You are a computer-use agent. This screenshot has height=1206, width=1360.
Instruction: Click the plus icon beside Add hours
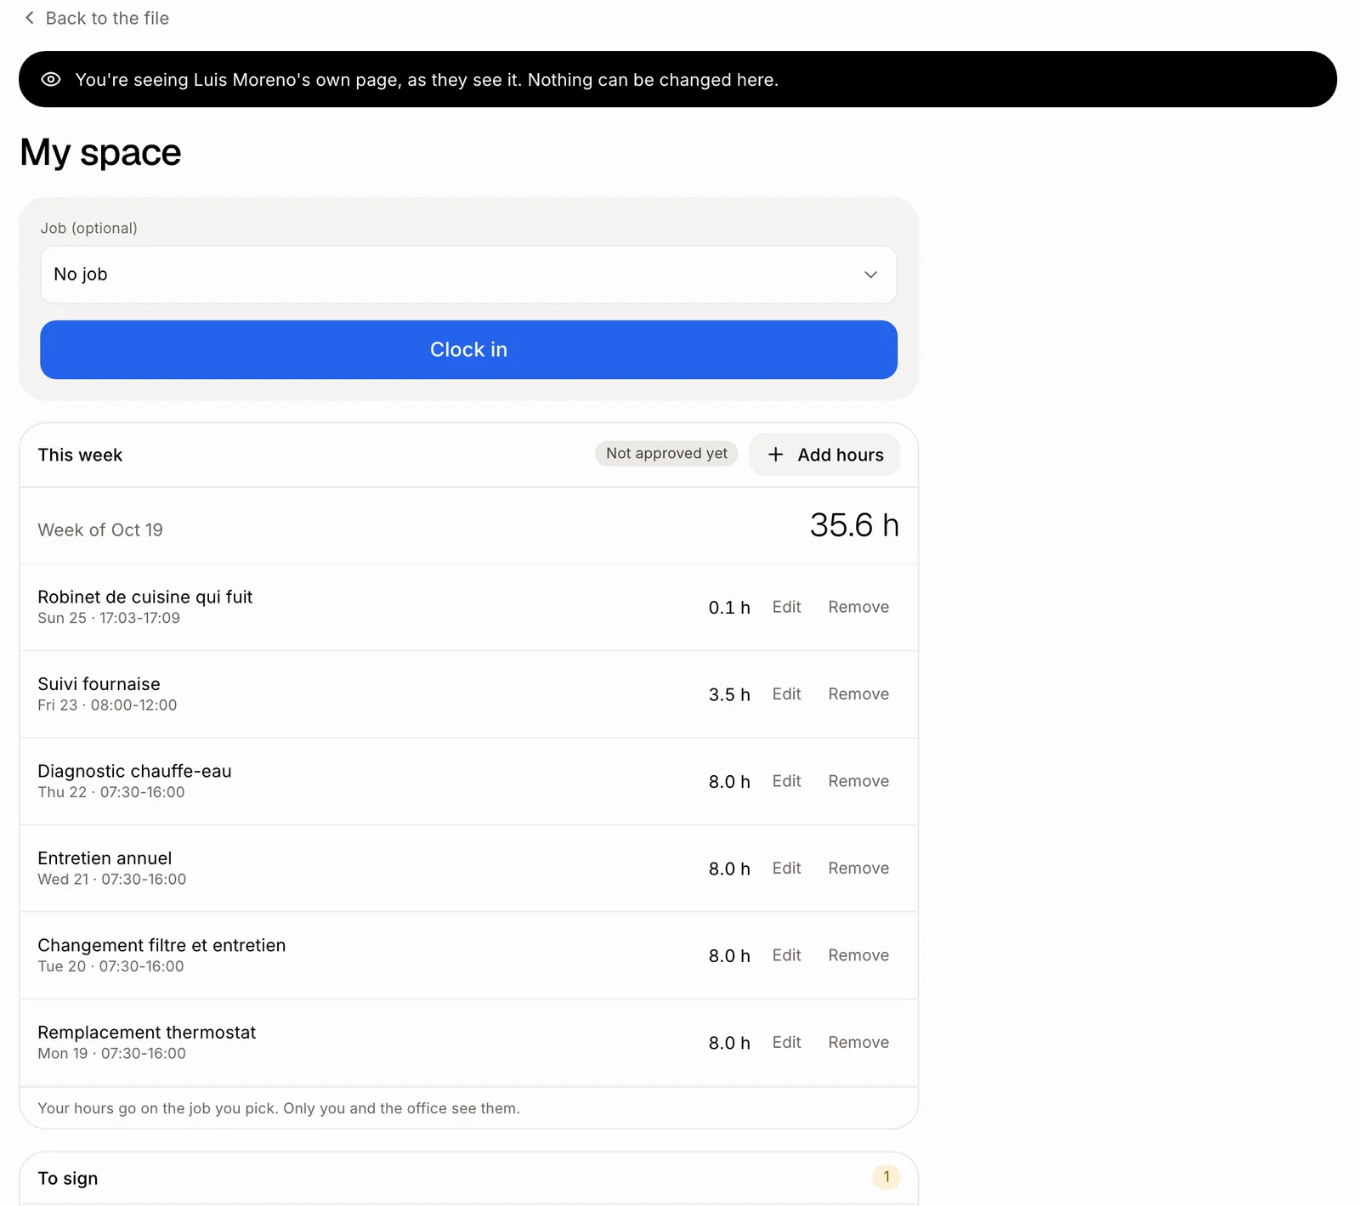[x=775, y=455]
